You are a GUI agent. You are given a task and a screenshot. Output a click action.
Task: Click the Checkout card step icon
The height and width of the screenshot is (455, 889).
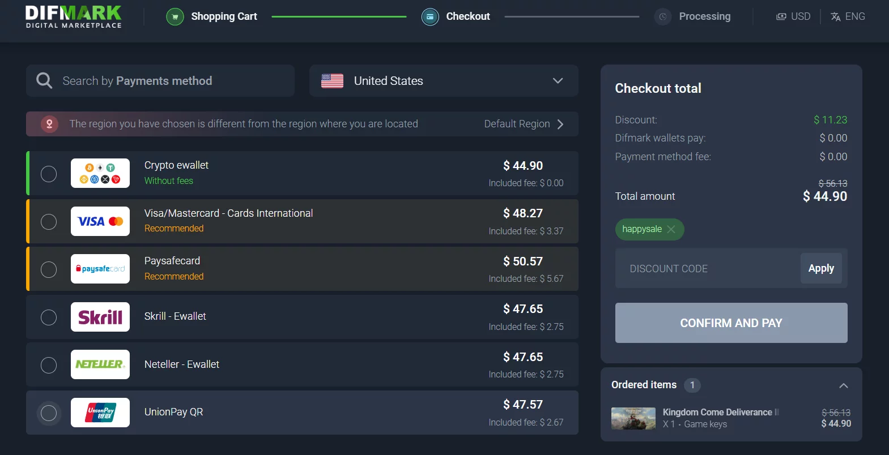point(430,17)
